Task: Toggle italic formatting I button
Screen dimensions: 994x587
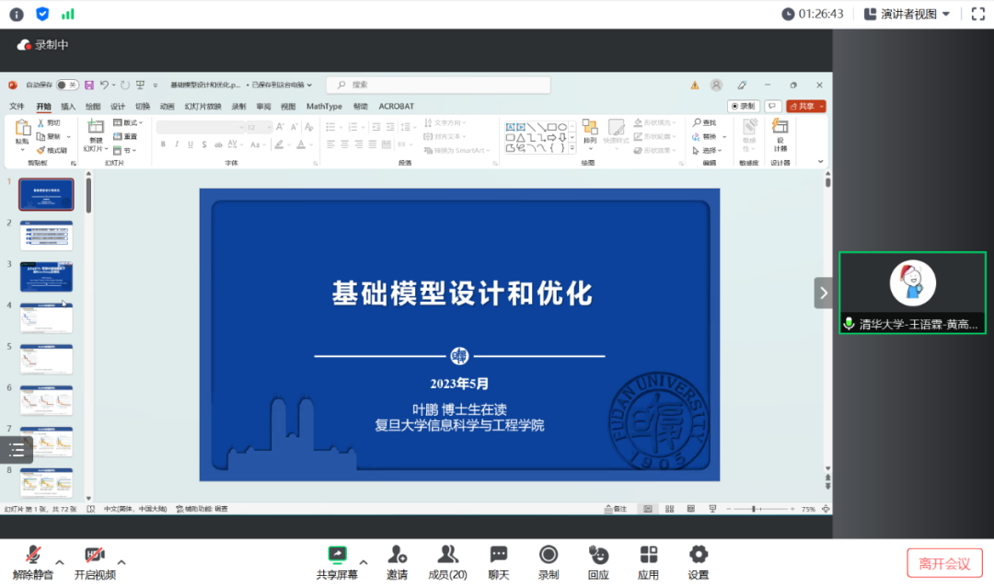Action: [x=177, y=144]
